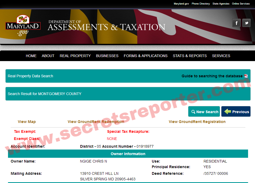
Task: Click the Department of Assessments & Taxation title
Action: (x=106, y=25)
